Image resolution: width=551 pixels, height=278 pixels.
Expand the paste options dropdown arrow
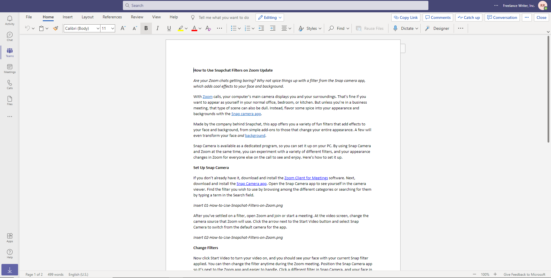coord(47,28)
